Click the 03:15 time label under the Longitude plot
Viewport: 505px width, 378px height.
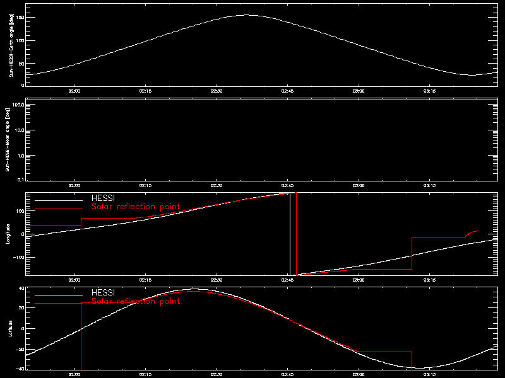[430, 280]
